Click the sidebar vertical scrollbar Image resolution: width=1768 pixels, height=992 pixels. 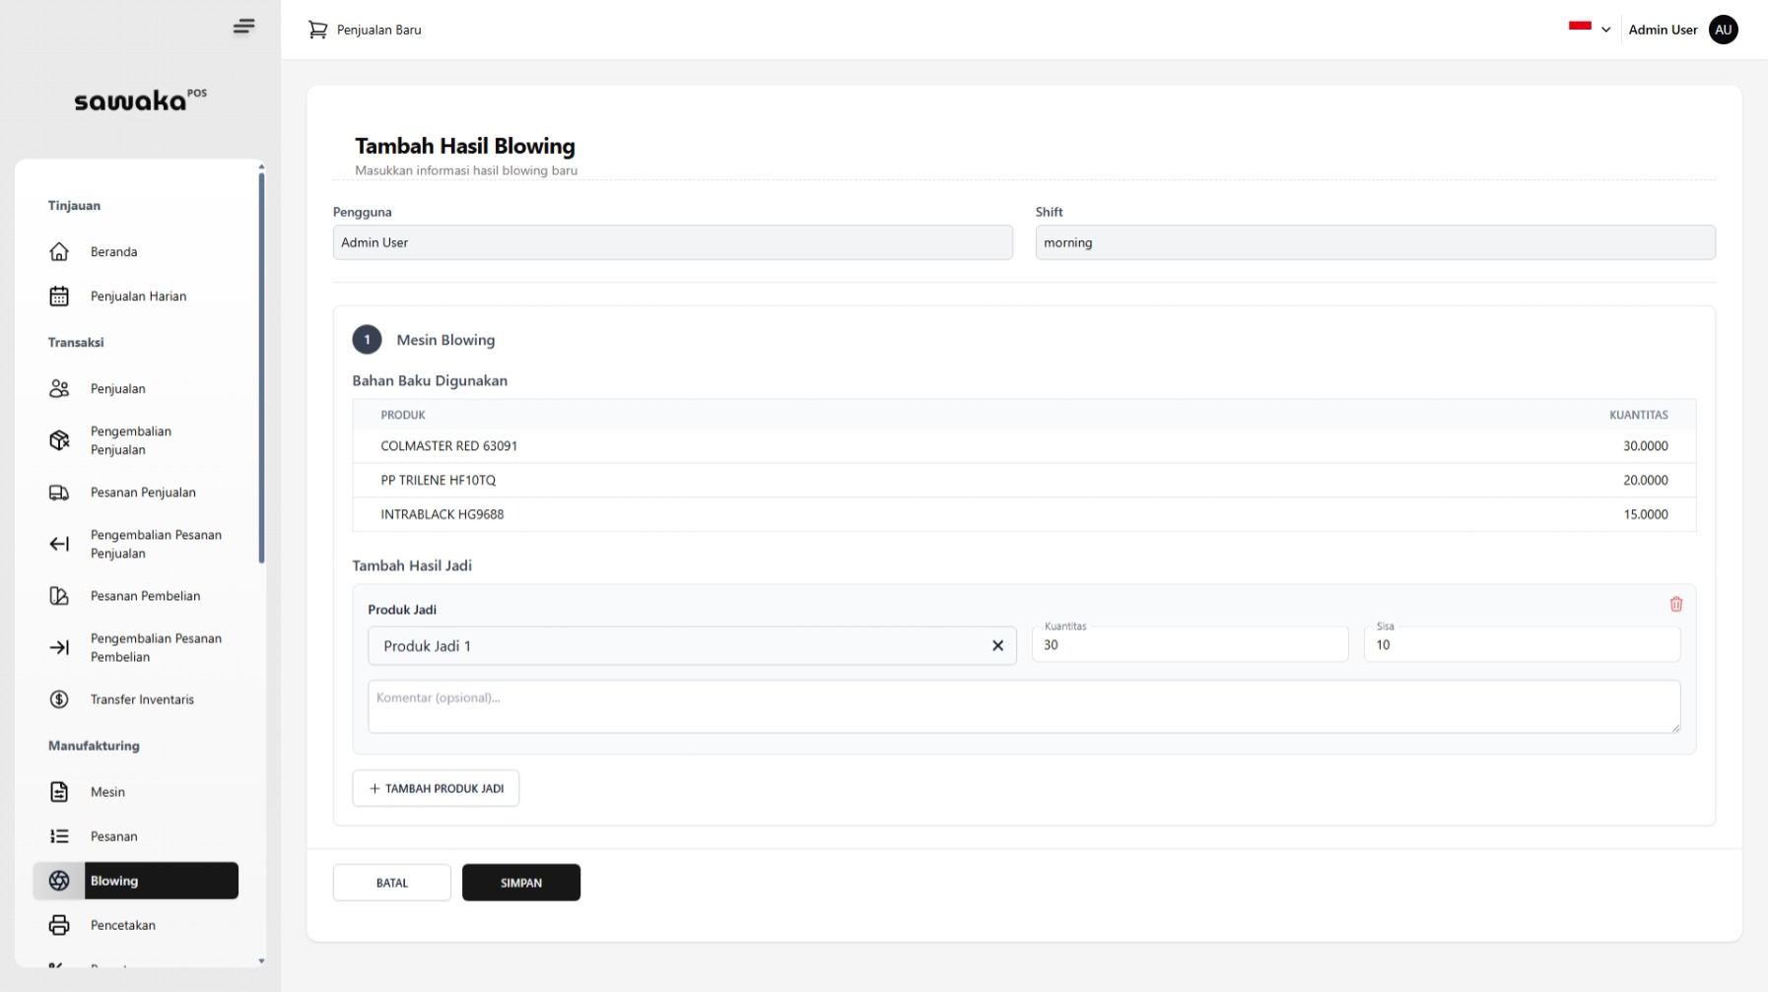tap(261, 366)
